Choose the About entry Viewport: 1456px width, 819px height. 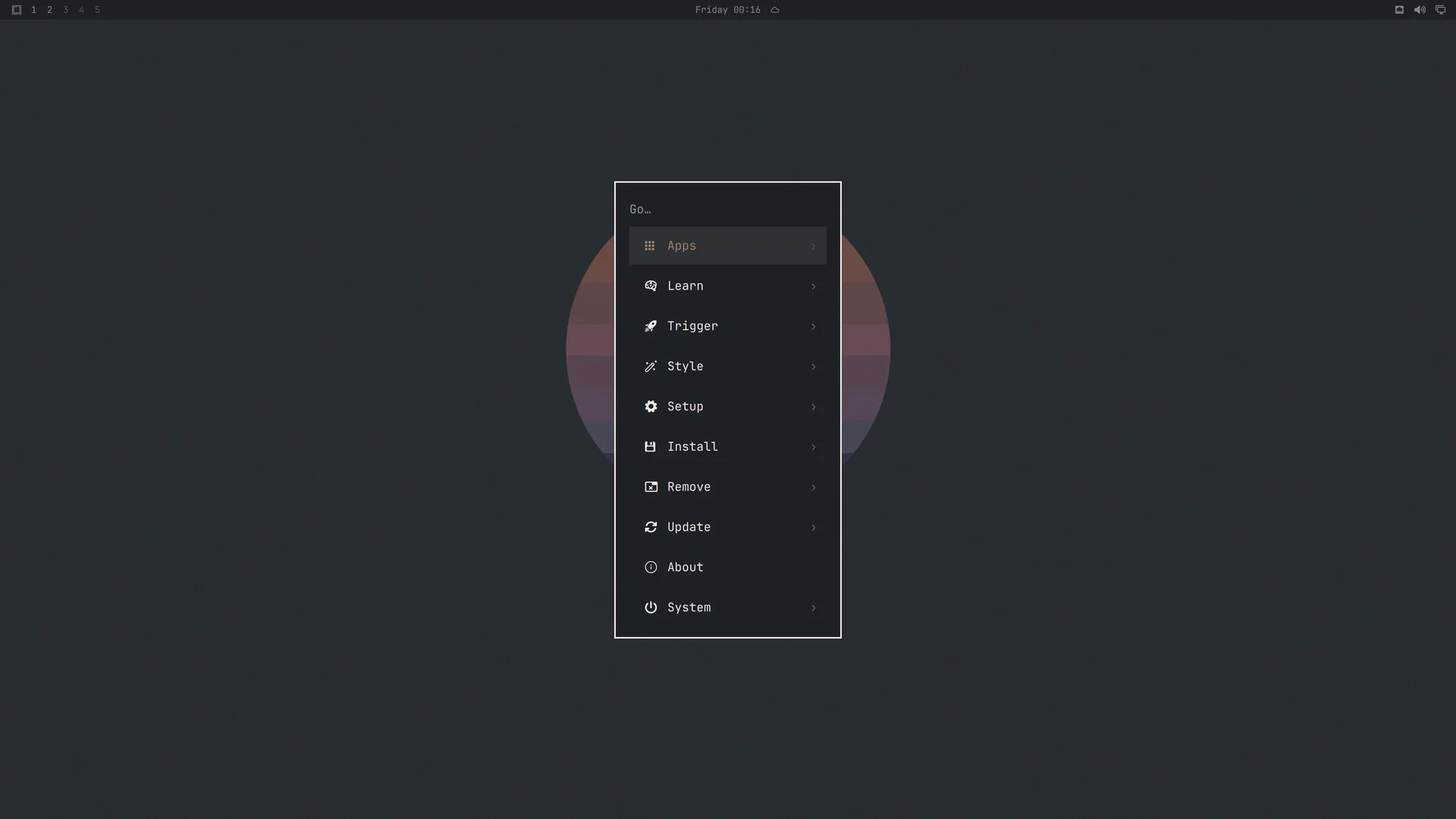(728, 567)
